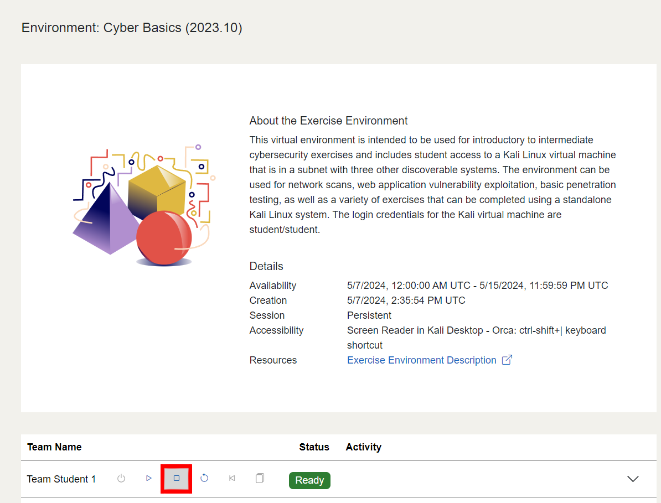The height and width of the screenshot is (503, 661).
Task: Click the About the Exercise Environment heading
Action: tap(328, 121)
